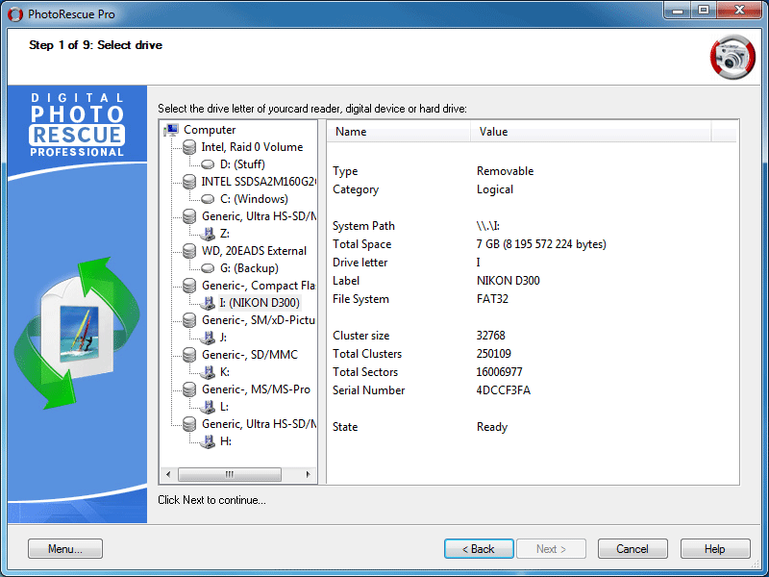Click the Back button
769x577 pixels.
(x=479, y=549)
